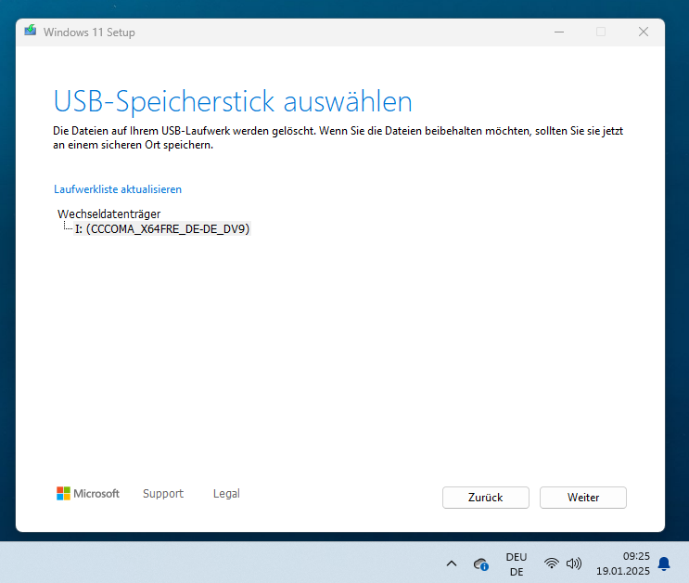Click the Windows 11 Setup title bar icon
Viewport: 689px width, 583px height.
tap(31, 31)
